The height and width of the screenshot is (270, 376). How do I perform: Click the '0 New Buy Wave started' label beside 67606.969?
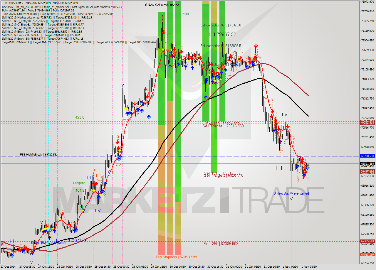point(49,243)
